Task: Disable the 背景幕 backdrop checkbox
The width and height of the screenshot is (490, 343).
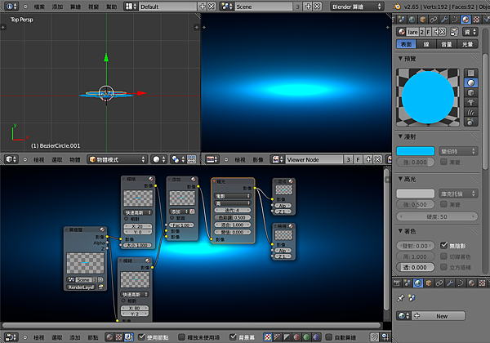Action: (233, 337)
